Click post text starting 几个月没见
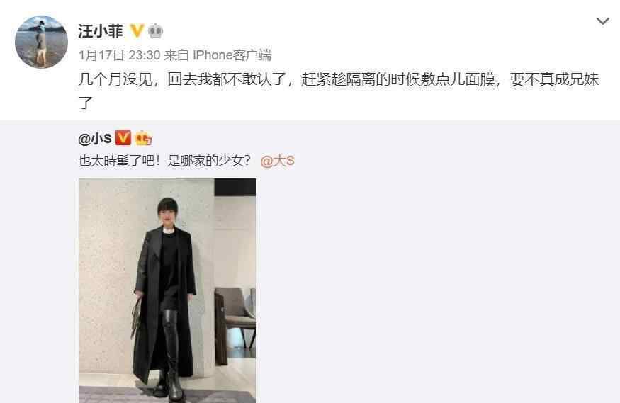The width and height of the screenshot is (620, 403). [339, 91]
